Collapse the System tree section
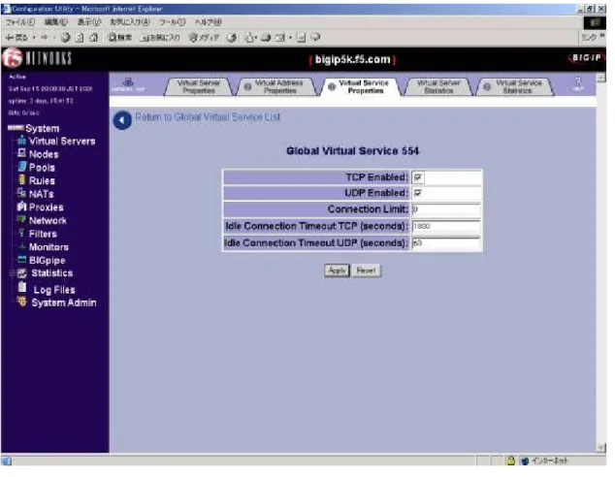This screenshot has height=477, width=615. pos(16,128)
